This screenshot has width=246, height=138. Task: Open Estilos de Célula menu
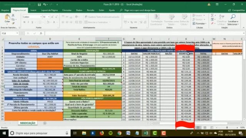pyautogui.click(x=184, y=20)
